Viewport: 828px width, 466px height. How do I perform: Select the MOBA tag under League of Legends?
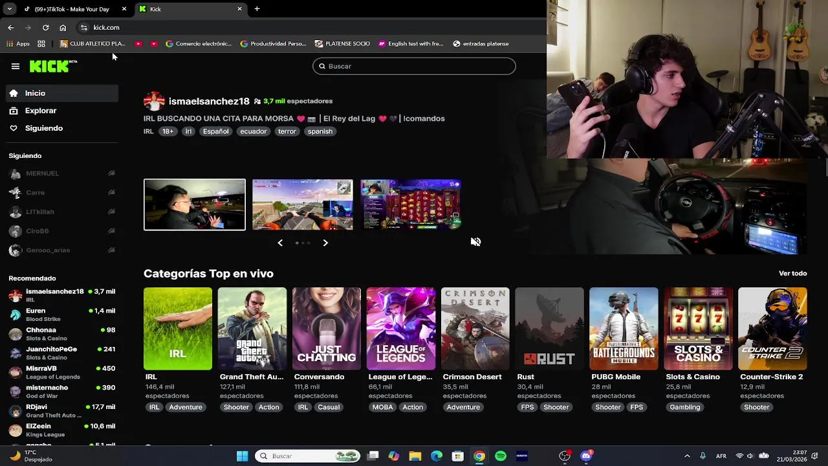point(382,407)
